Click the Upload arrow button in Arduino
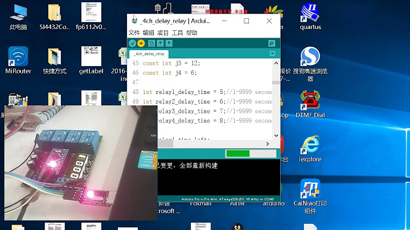Image resolution: width=410 pixels, height=230 pixels. pos(141,43)
